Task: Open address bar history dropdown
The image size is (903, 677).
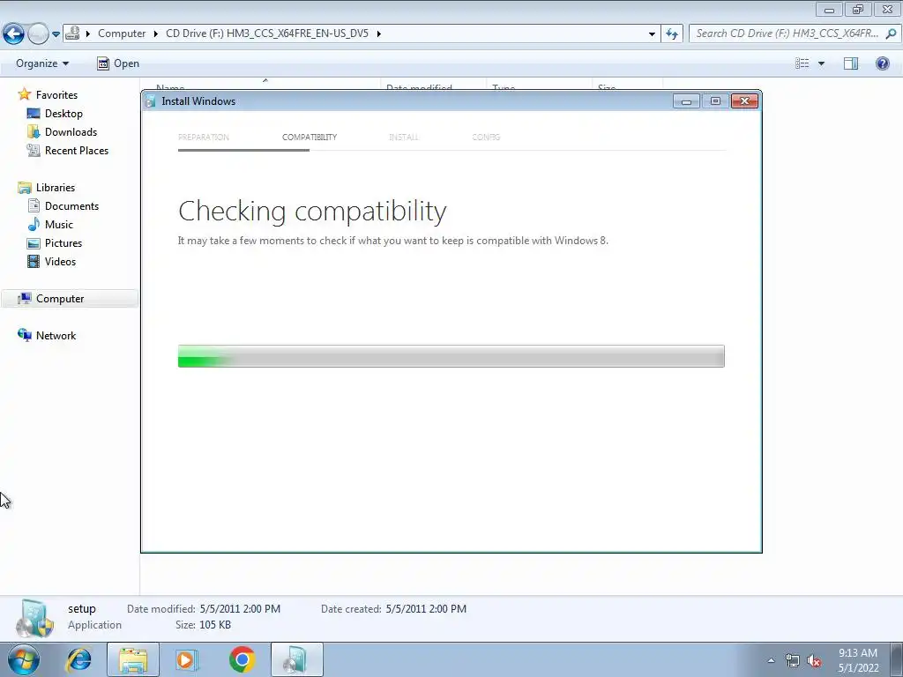Action: point(652,34)
